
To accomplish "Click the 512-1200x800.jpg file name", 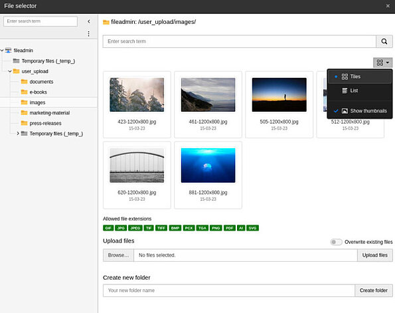I will (350, 122).
